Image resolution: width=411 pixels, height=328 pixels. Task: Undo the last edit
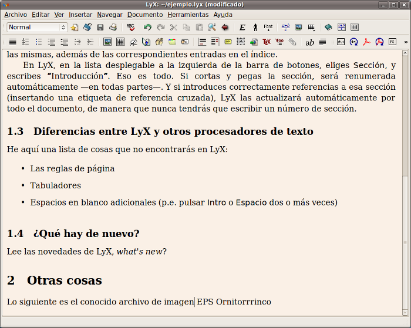click(147, 27)
